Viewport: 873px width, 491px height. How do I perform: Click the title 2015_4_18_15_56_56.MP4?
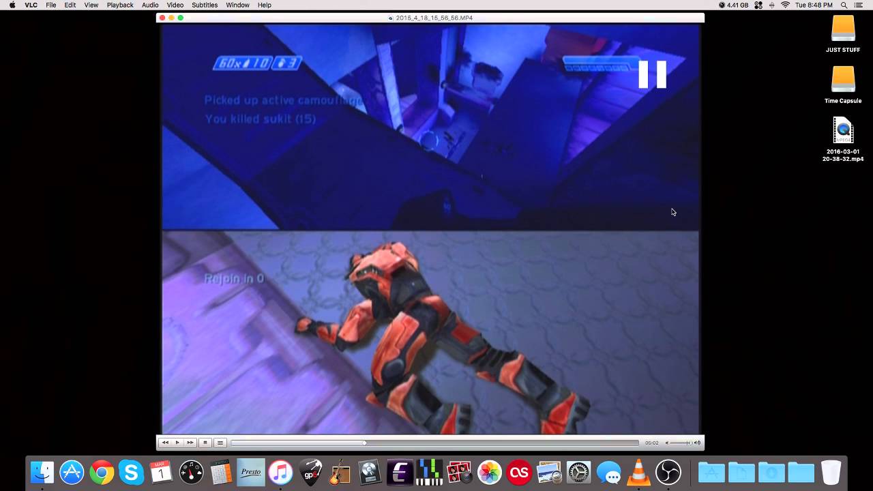pyautogui.click(x=434, y=18)
